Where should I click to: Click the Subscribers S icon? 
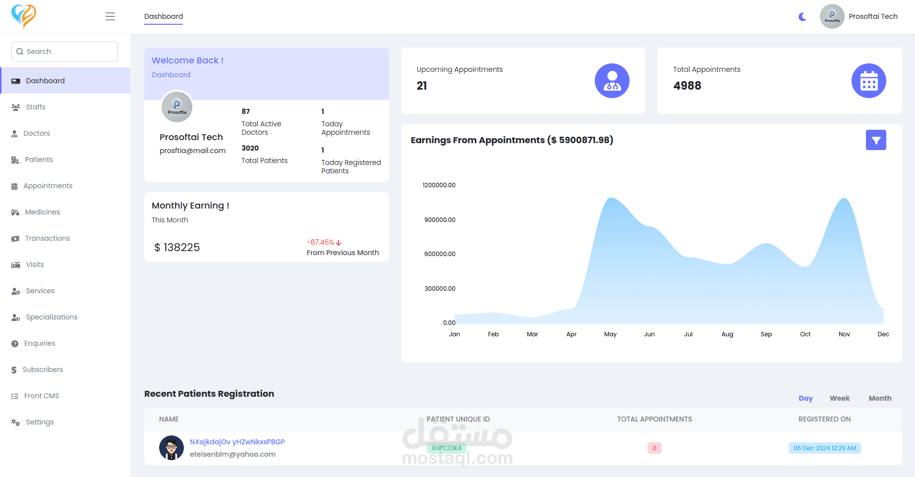tap(14, 370)
